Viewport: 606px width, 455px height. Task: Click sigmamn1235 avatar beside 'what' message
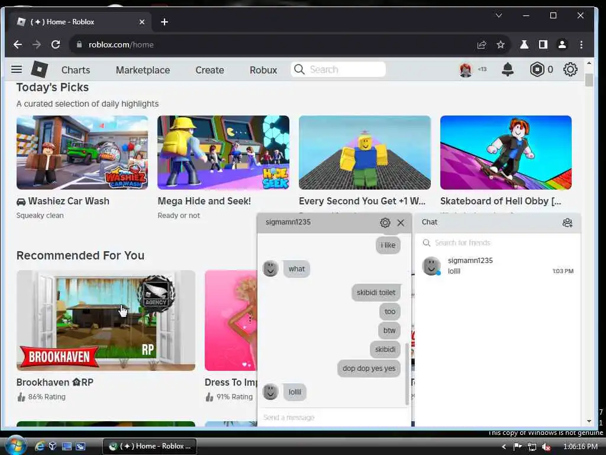[x=270, y=268]
